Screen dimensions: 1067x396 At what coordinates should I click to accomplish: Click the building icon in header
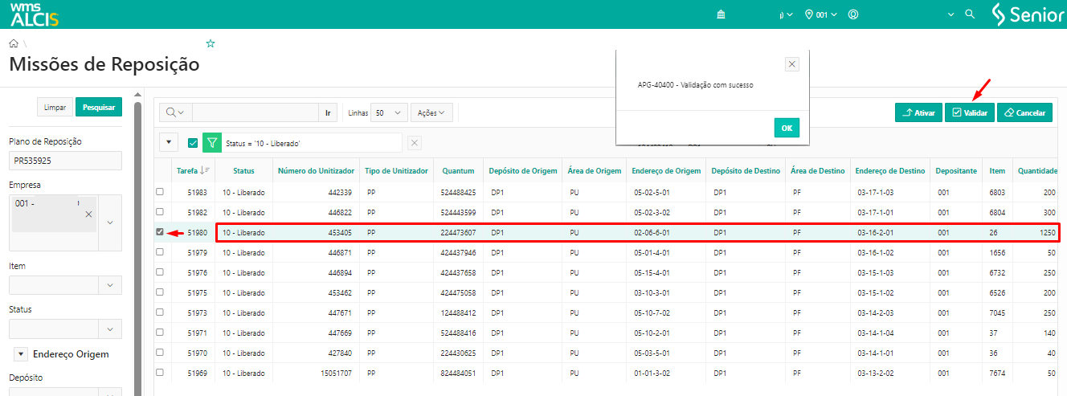coord(721,14)
